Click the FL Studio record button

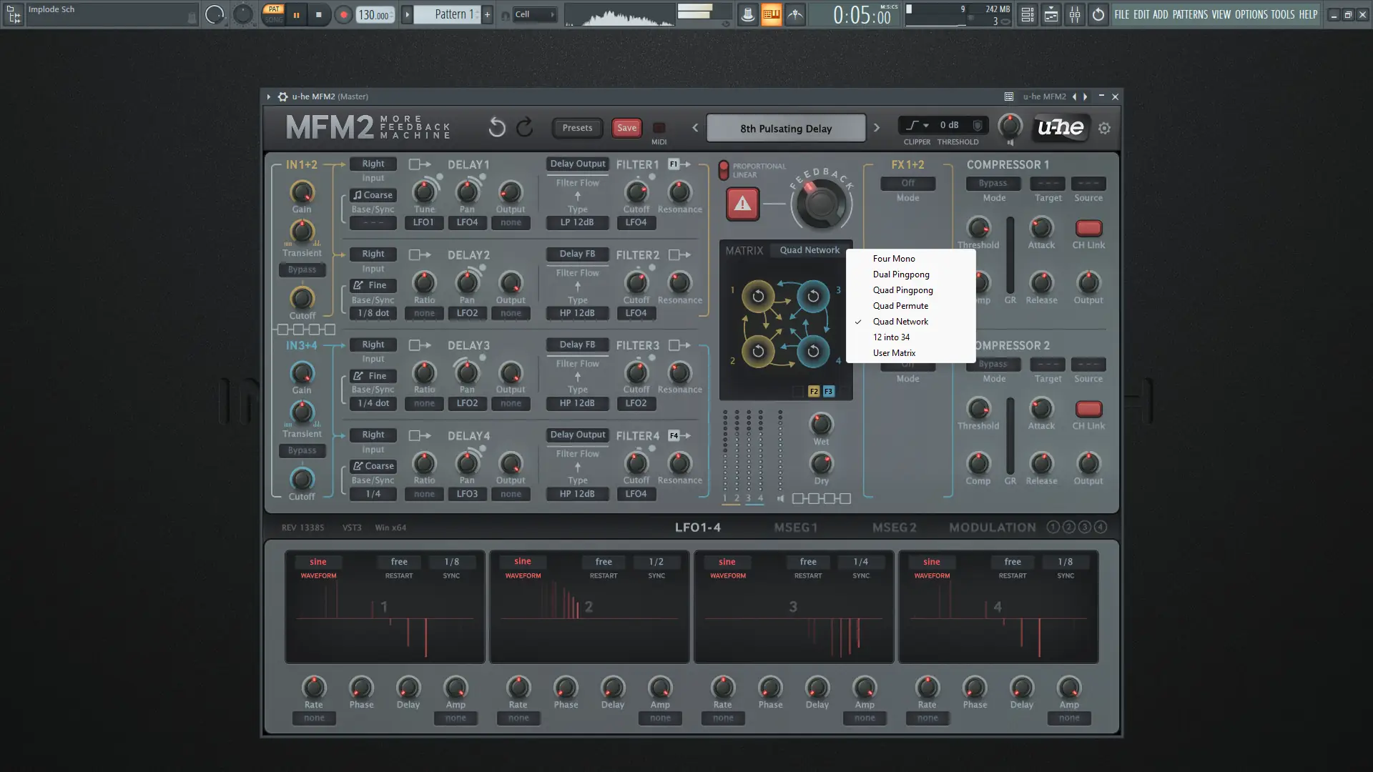[x=343, y=15]
